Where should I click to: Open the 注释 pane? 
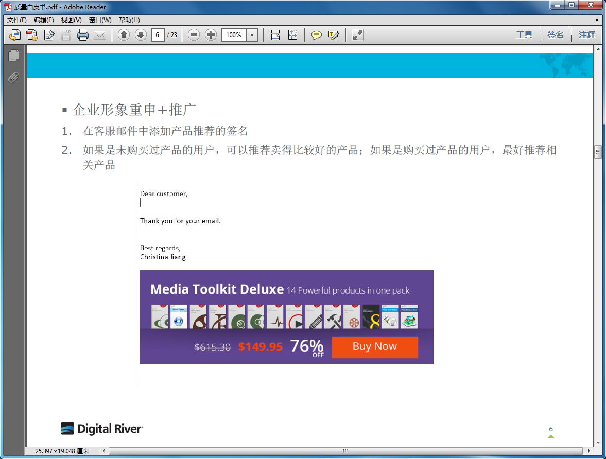pos(586,35)
